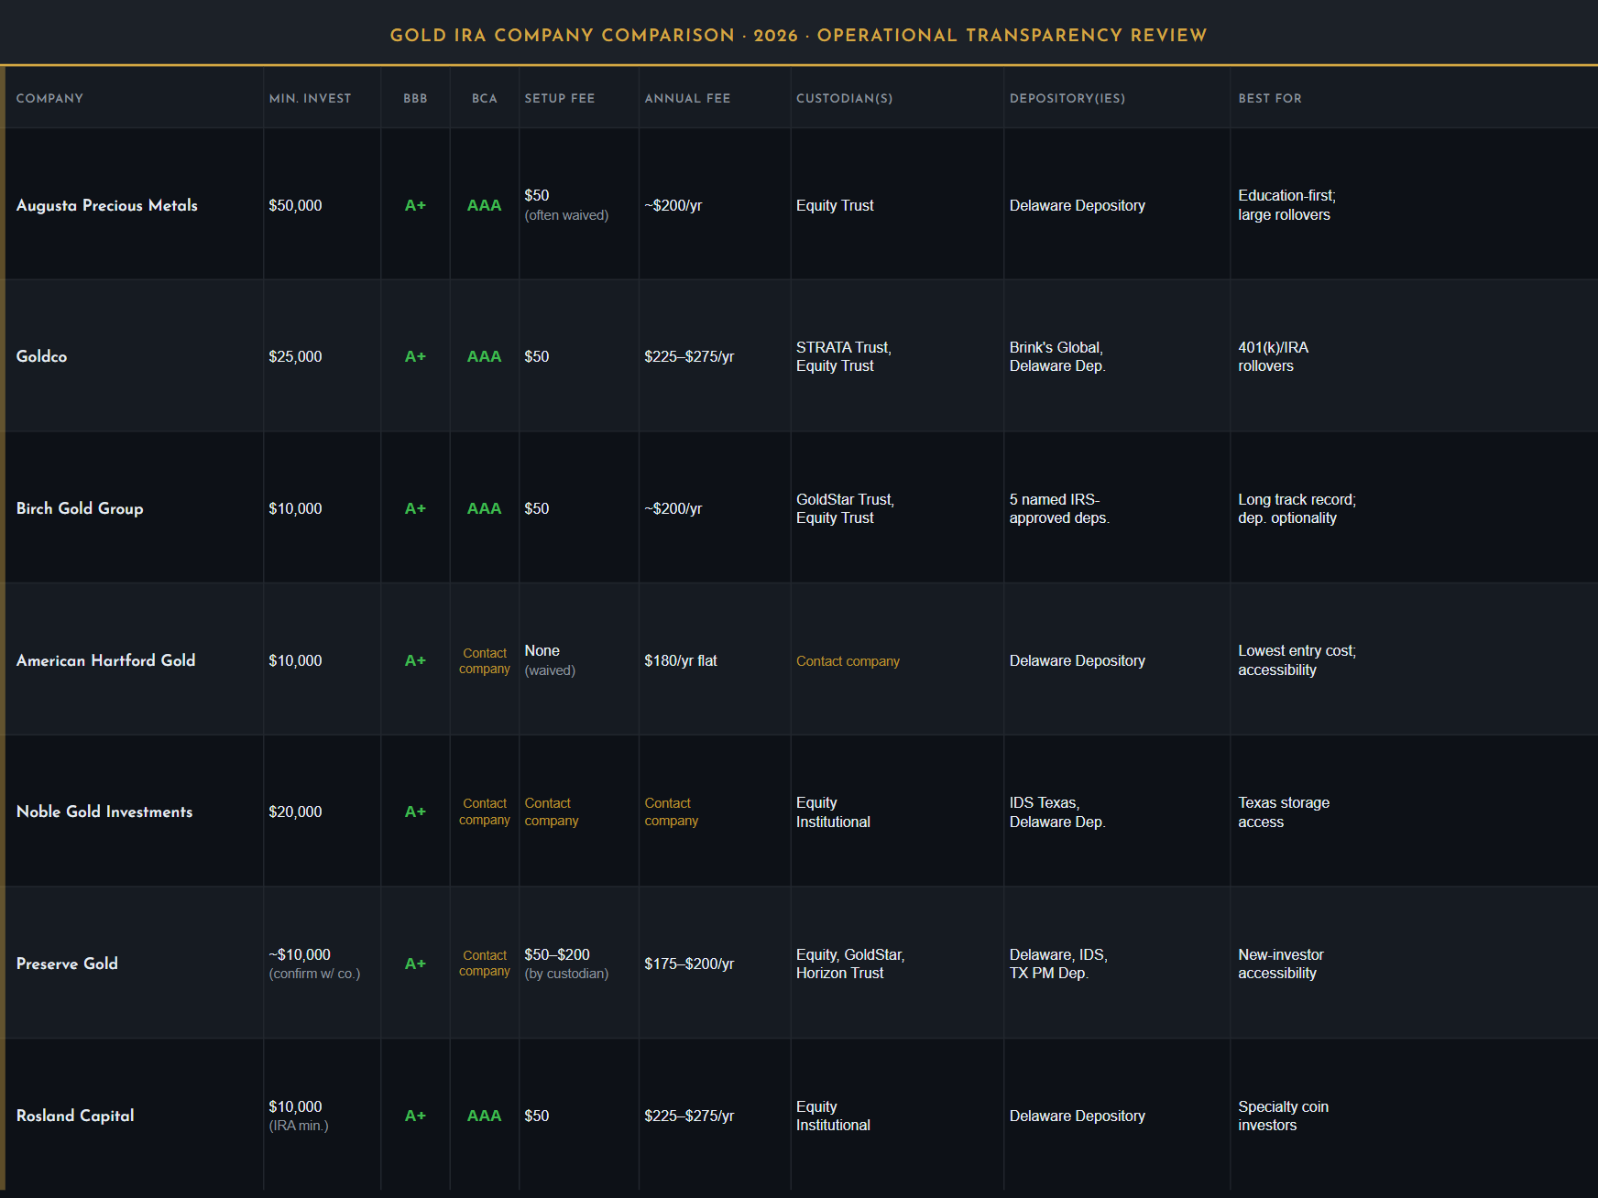Viewport: 1598px width, 1198px height.
Task: Click Noble Gold's setup fee Contact company
Action: tap(552, 811)
